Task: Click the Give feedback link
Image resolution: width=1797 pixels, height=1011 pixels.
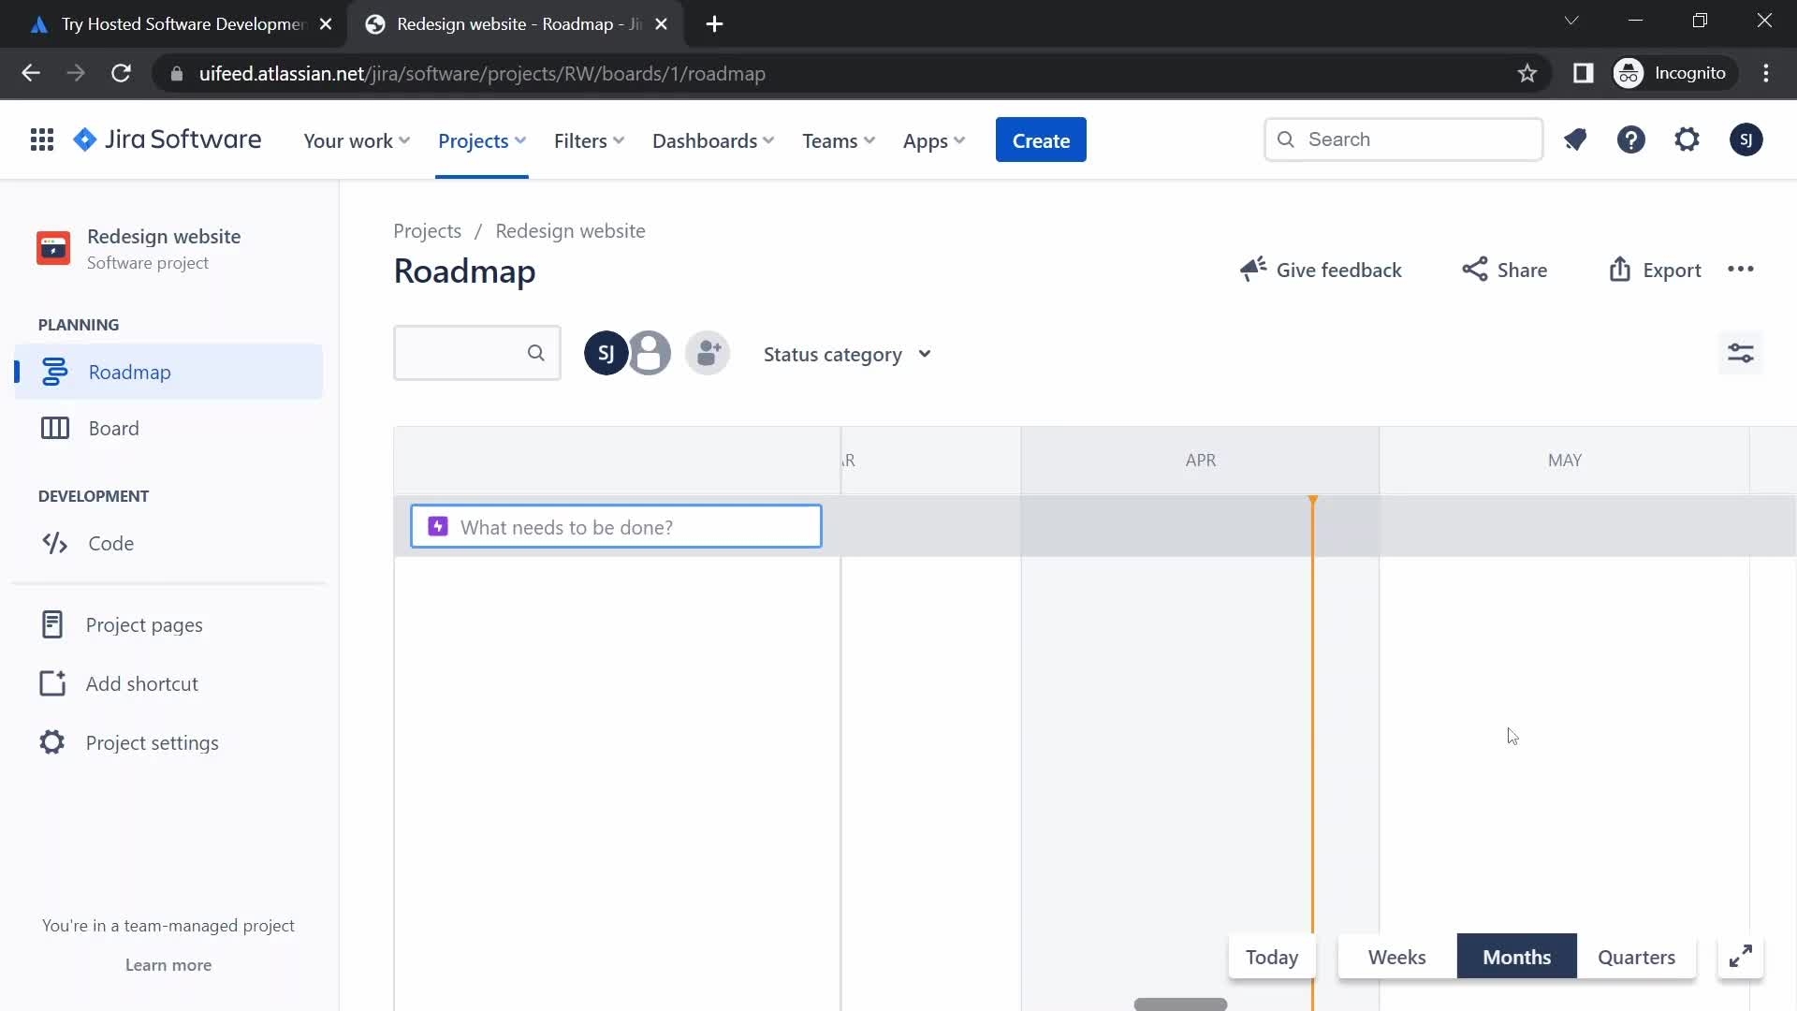Action: coord(1338,270)
